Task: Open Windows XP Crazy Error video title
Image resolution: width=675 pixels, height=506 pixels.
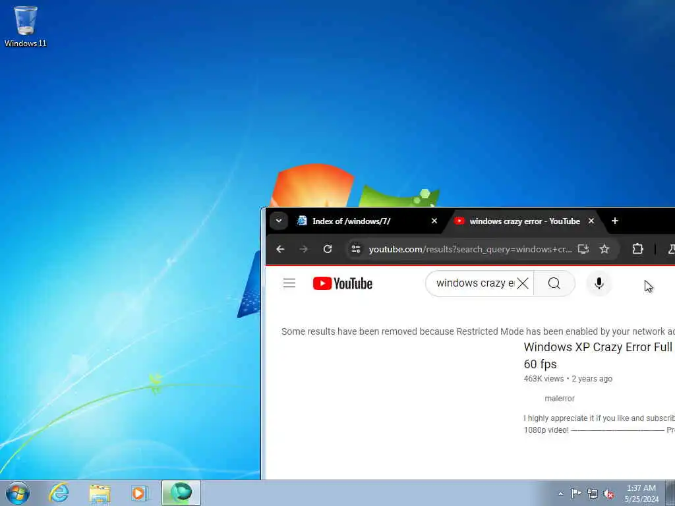Action: pos(599,355)
